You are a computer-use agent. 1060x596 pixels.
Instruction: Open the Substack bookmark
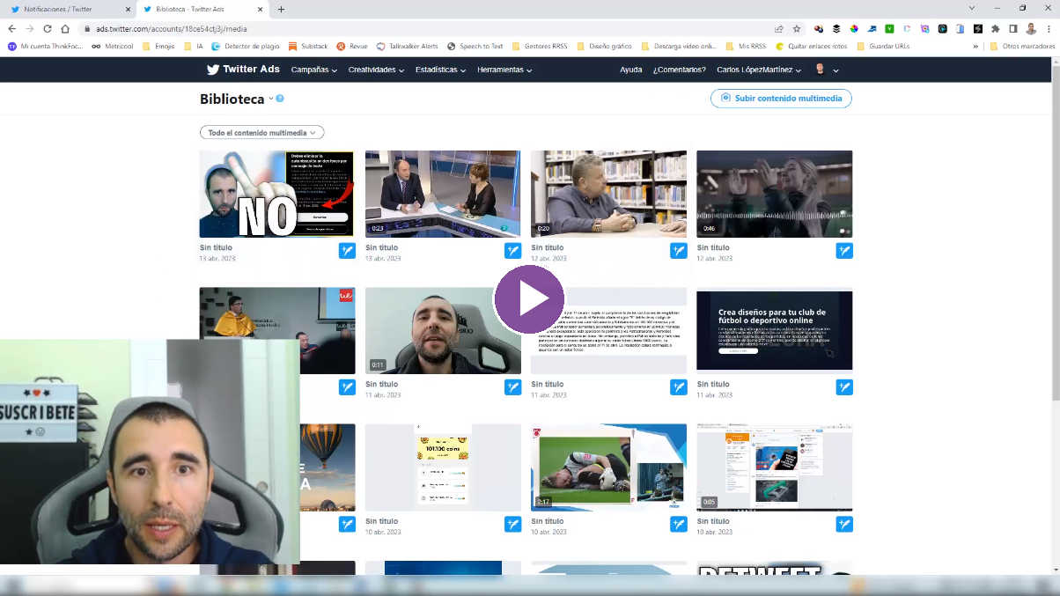point(308,46)
